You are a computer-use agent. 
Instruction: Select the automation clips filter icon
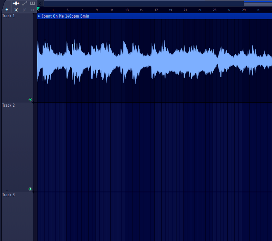coord(24,3)
